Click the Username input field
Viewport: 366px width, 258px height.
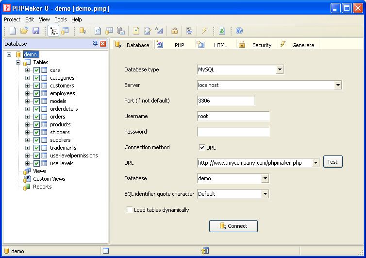click(x=233, y=116)
